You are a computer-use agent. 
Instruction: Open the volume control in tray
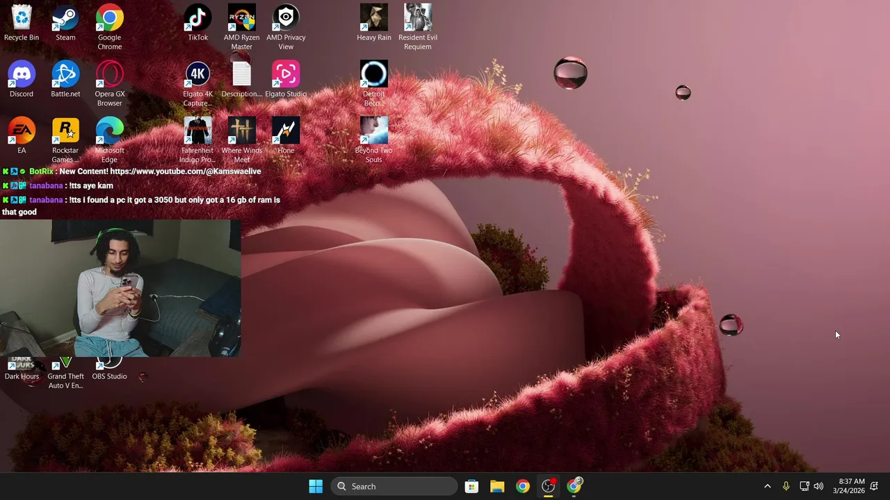click(x=818, y=486)
